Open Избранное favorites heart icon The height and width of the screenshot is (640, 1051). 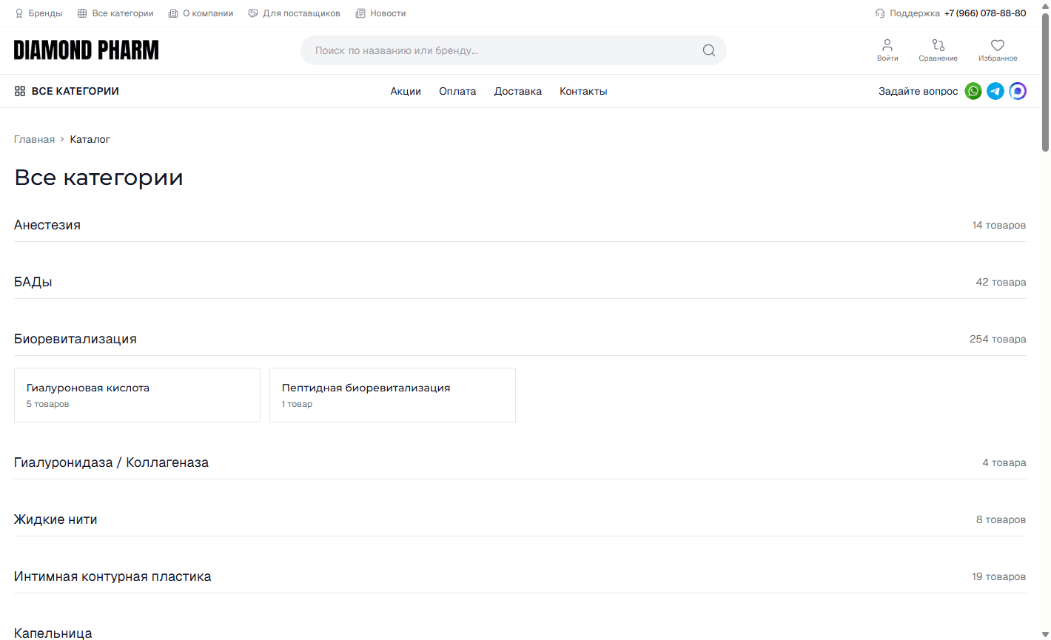[x=997, y=50]
